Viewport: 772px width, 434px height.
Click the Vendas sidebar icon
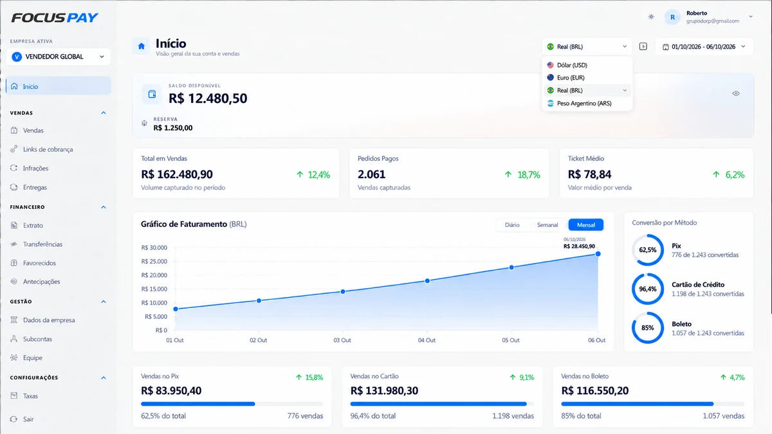[14, 131]
